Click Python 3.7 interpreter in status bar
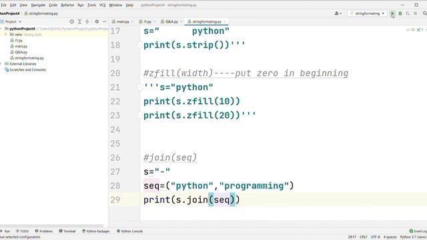The height and width of the screenshot is (240, 427). click(413, 237)
